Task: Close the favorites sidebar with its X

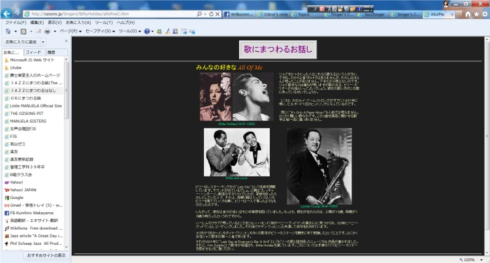Action: 66,41
